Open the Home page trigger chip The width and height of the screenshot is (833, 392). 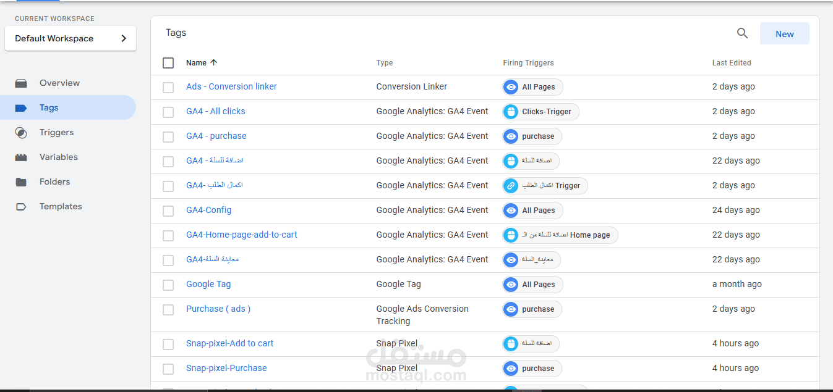[x=560, y=235]
